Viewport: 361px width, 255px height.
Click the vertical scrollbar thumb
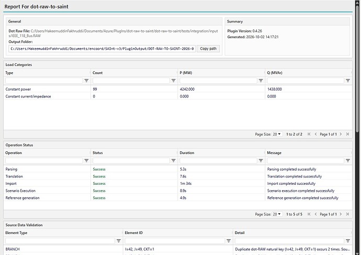(x=357, y=69)
